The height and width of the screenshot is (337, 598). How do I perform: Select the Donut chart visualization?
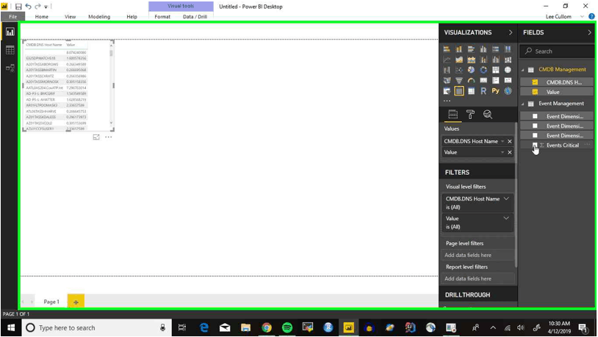tap(483, 70)
